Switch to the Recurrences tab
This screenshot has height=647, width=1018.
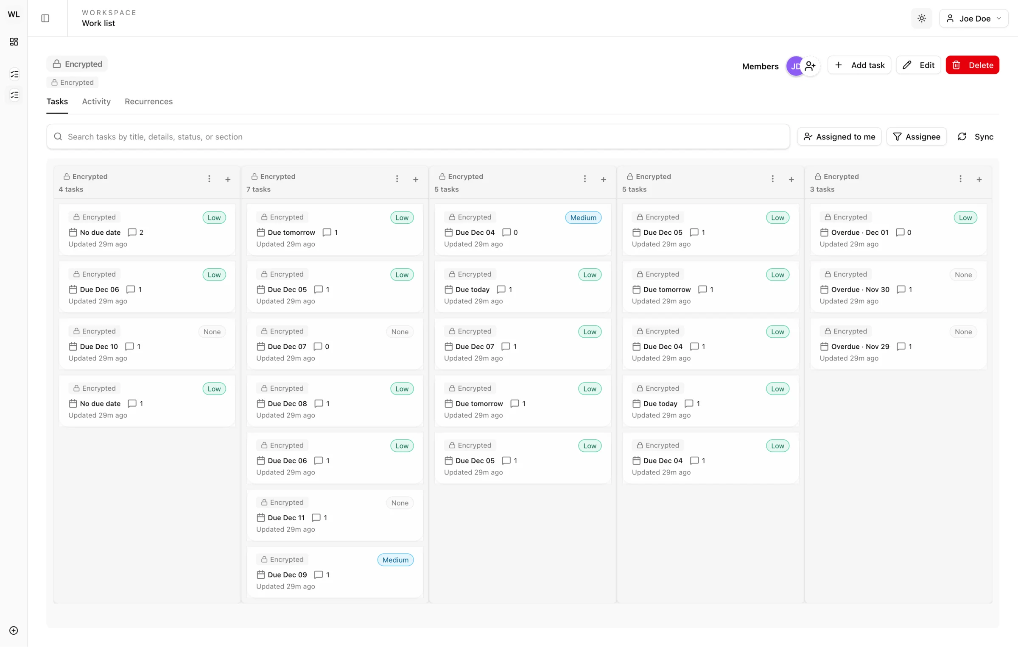pos(148,101)
